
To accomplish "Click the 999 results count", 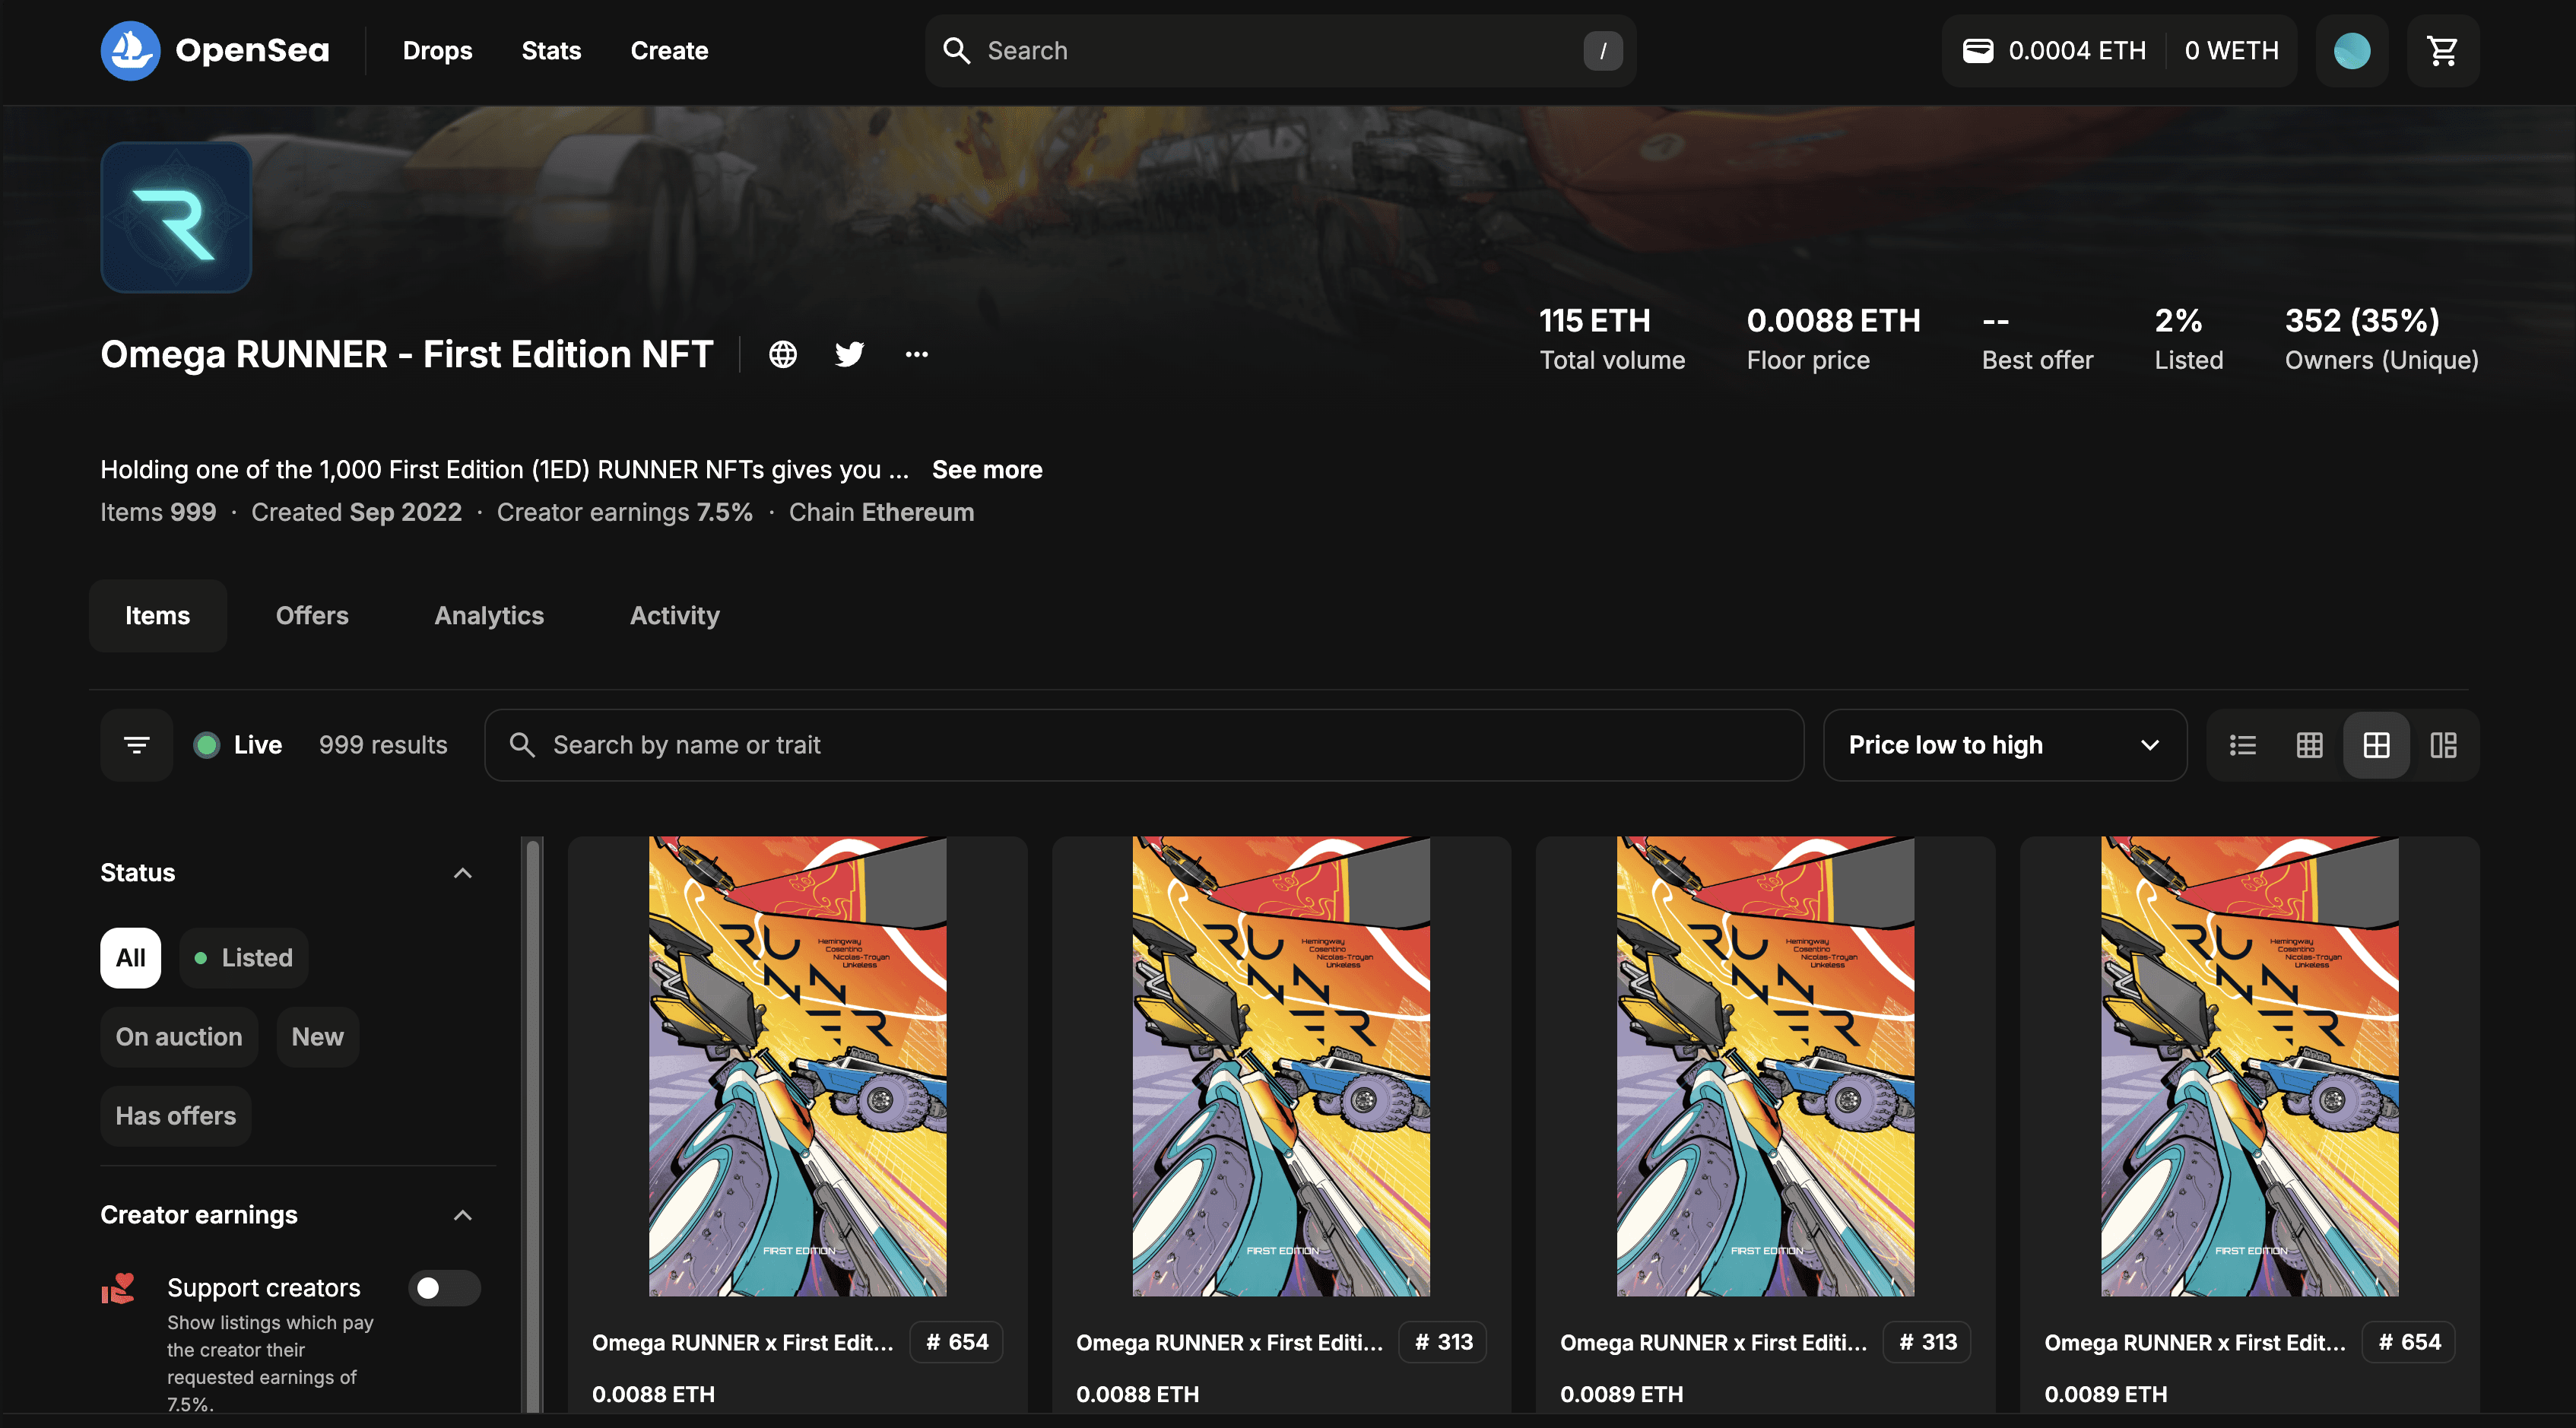I will tap(383, 745).
